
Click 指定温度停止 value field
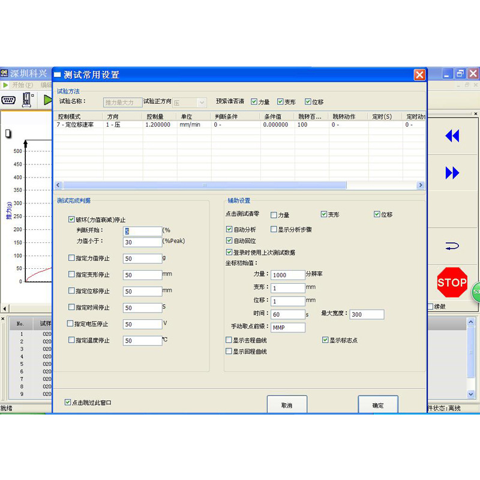142,341
